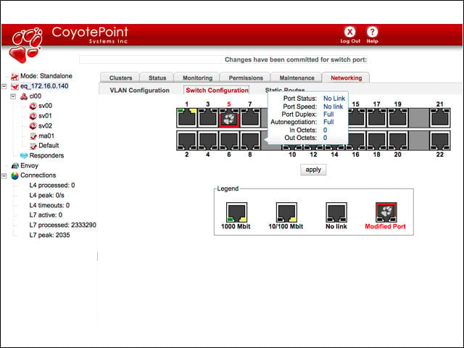
Task: Select switch port 4
Action: coord(208,141)
